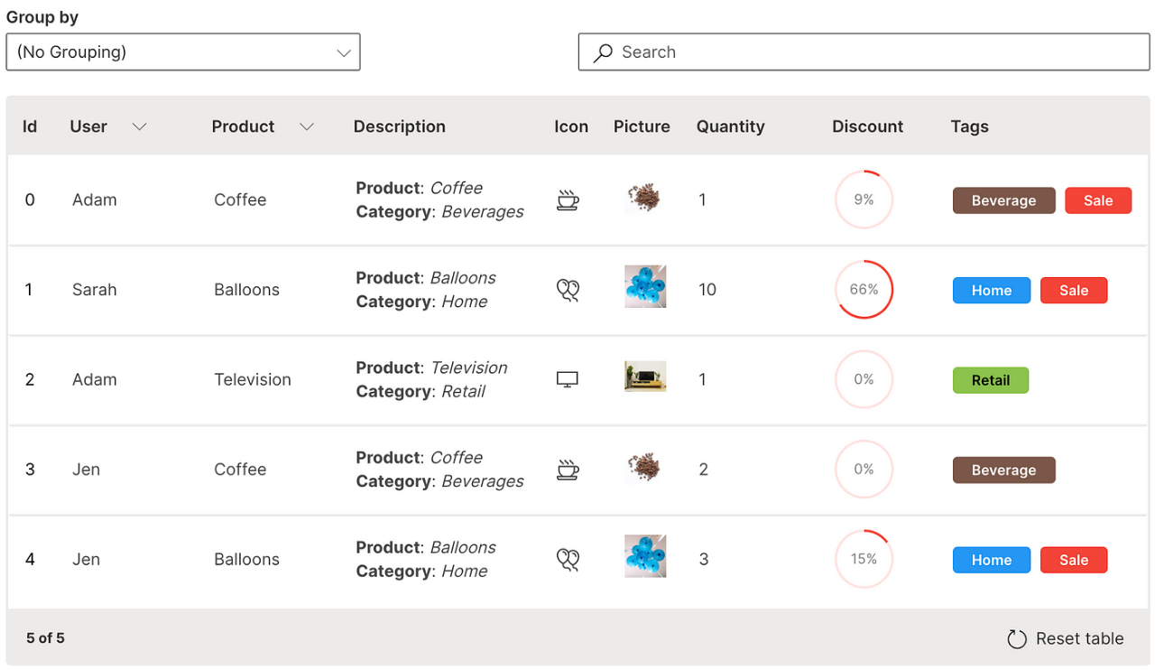
Task: Click the Reset table button
Action: (x=1078, y=639)
